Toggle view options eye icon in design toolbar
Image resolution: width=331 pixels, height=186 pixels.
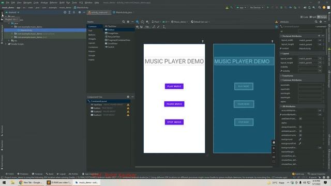click(137, 27)
